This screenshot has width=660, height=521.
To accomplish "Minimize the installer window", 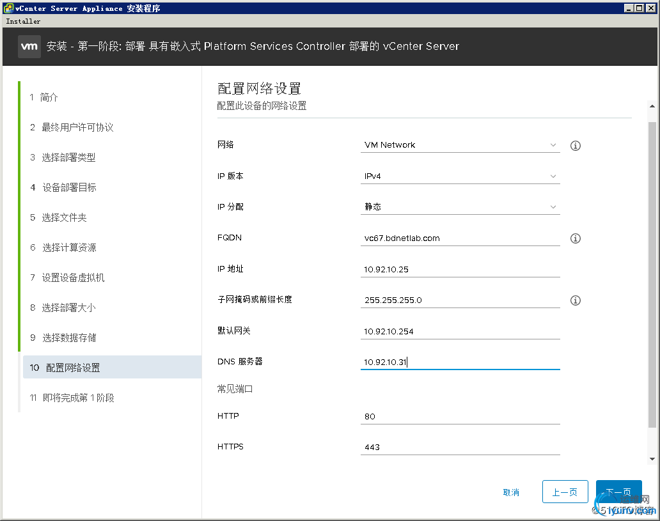I will pos(629,8).
